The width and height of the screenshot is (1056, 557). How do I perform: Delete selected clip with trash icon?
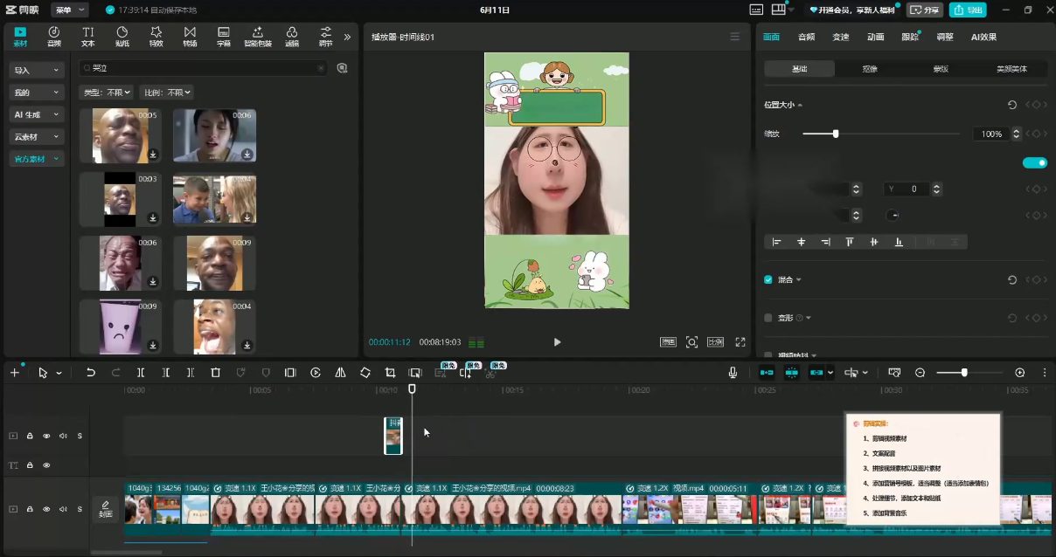pos(215,373)
